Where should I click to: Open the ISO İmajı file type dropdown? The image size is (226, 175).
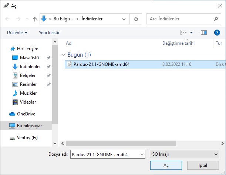[184, 154]
